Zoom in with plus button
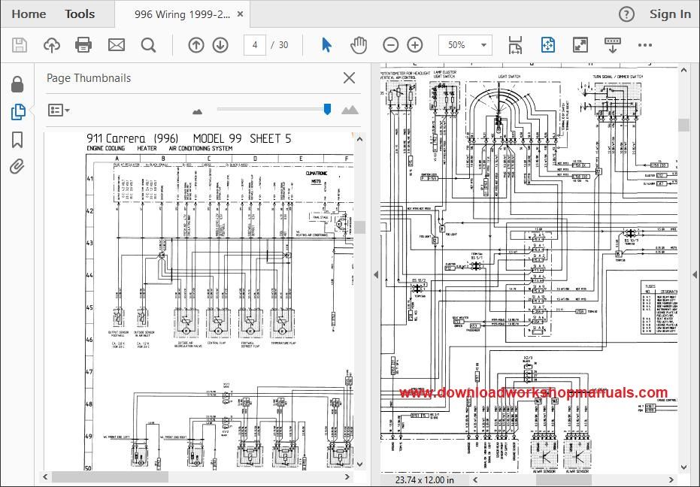Image resolution: width=700 pixels, height=487 pixels. [415, 45]
